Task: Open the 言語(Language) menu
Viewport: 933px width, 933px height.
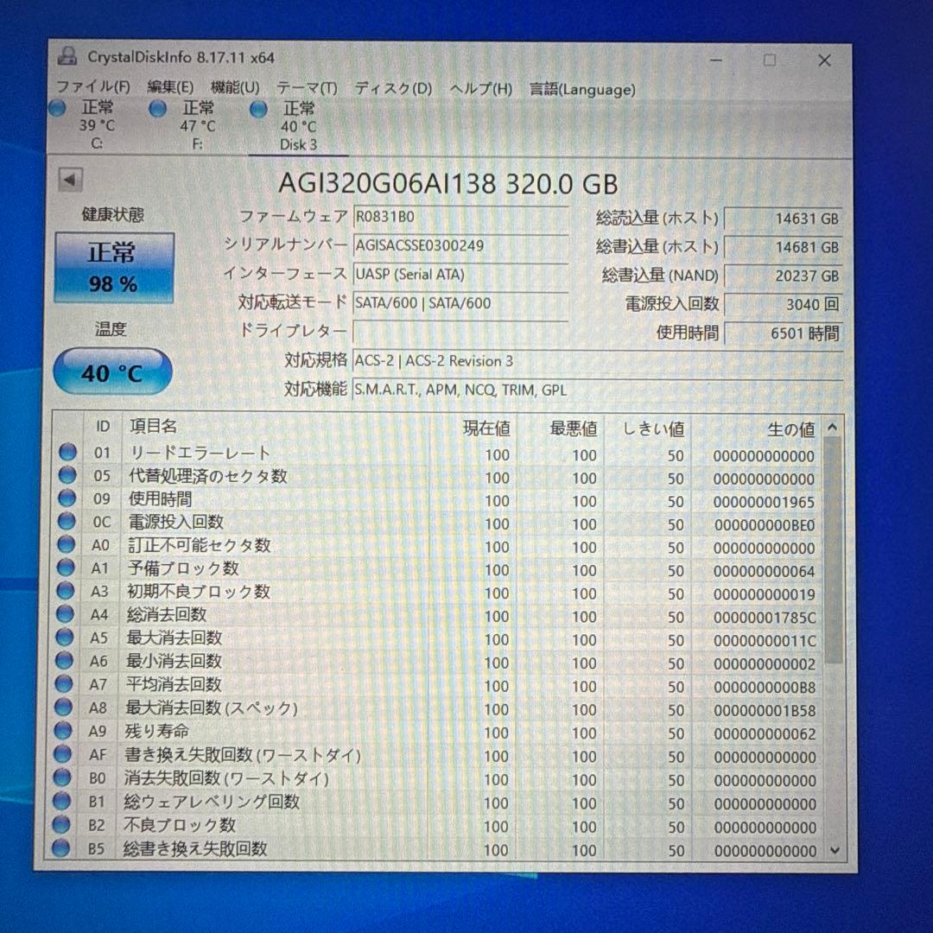Action: click(x=582, y=90)
